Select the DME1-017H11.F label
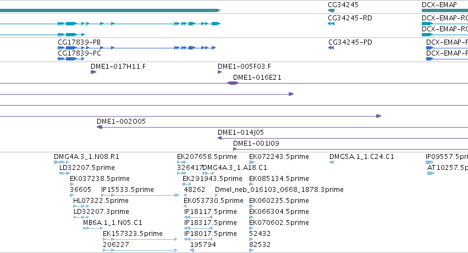The image size is (468, 253). [118, 66]
